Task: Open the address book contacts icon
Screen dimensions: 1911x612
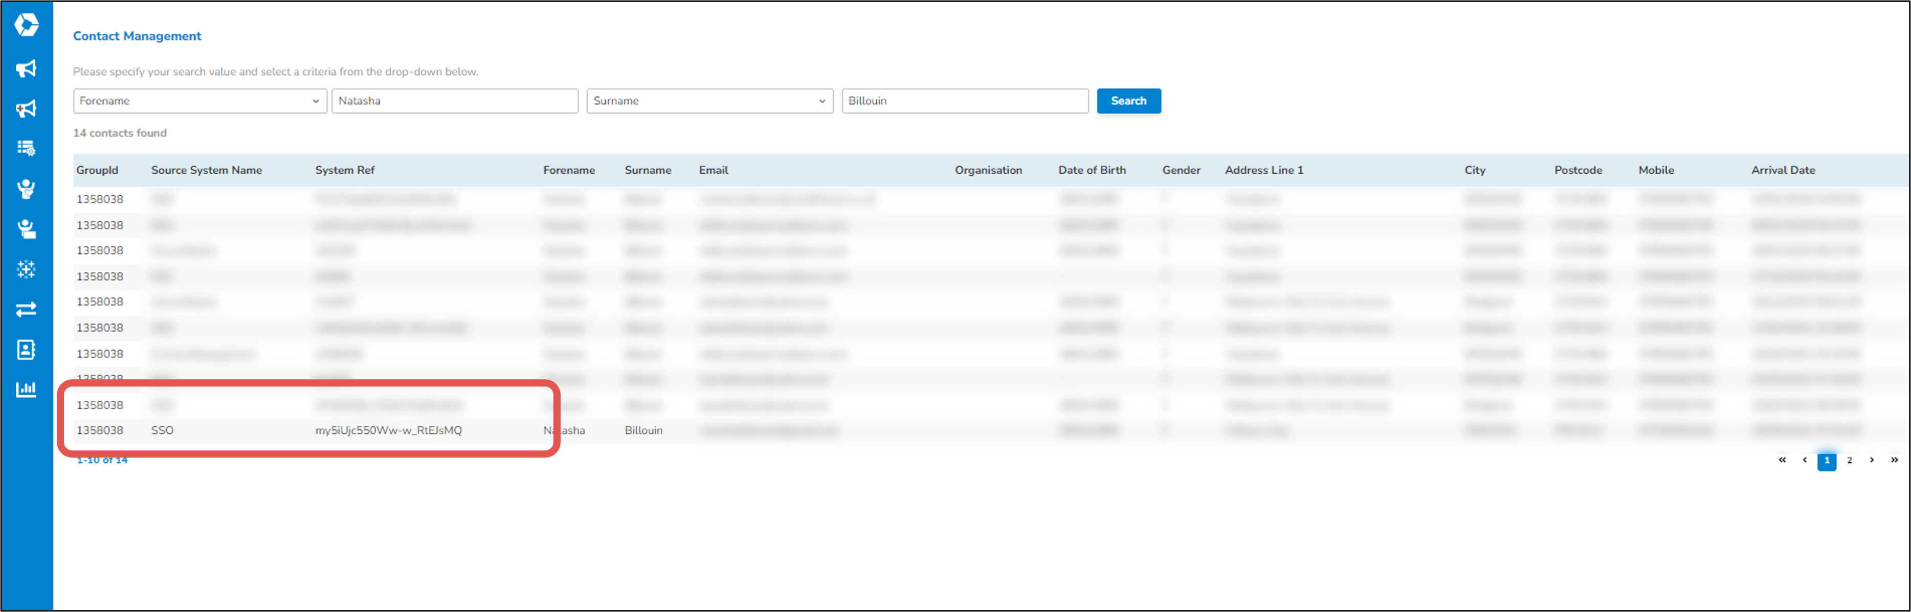Action: point(26,349)
